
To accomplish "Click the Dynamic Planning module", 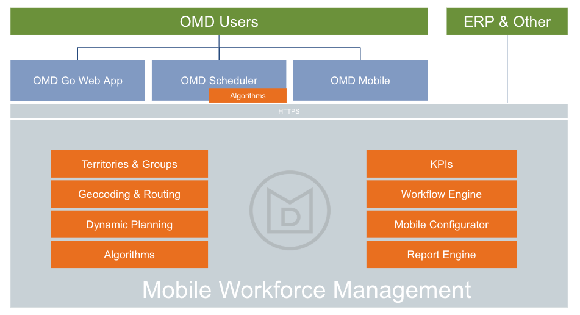I will coord(129,225).
